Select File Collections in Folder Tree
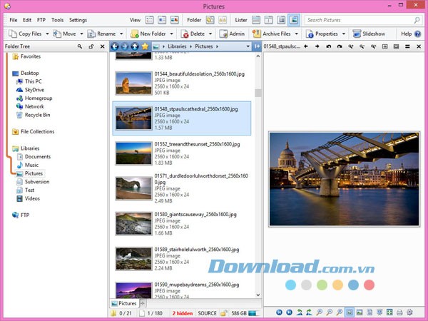The width and height of the screenshot is (428, 321). [33, 131]
